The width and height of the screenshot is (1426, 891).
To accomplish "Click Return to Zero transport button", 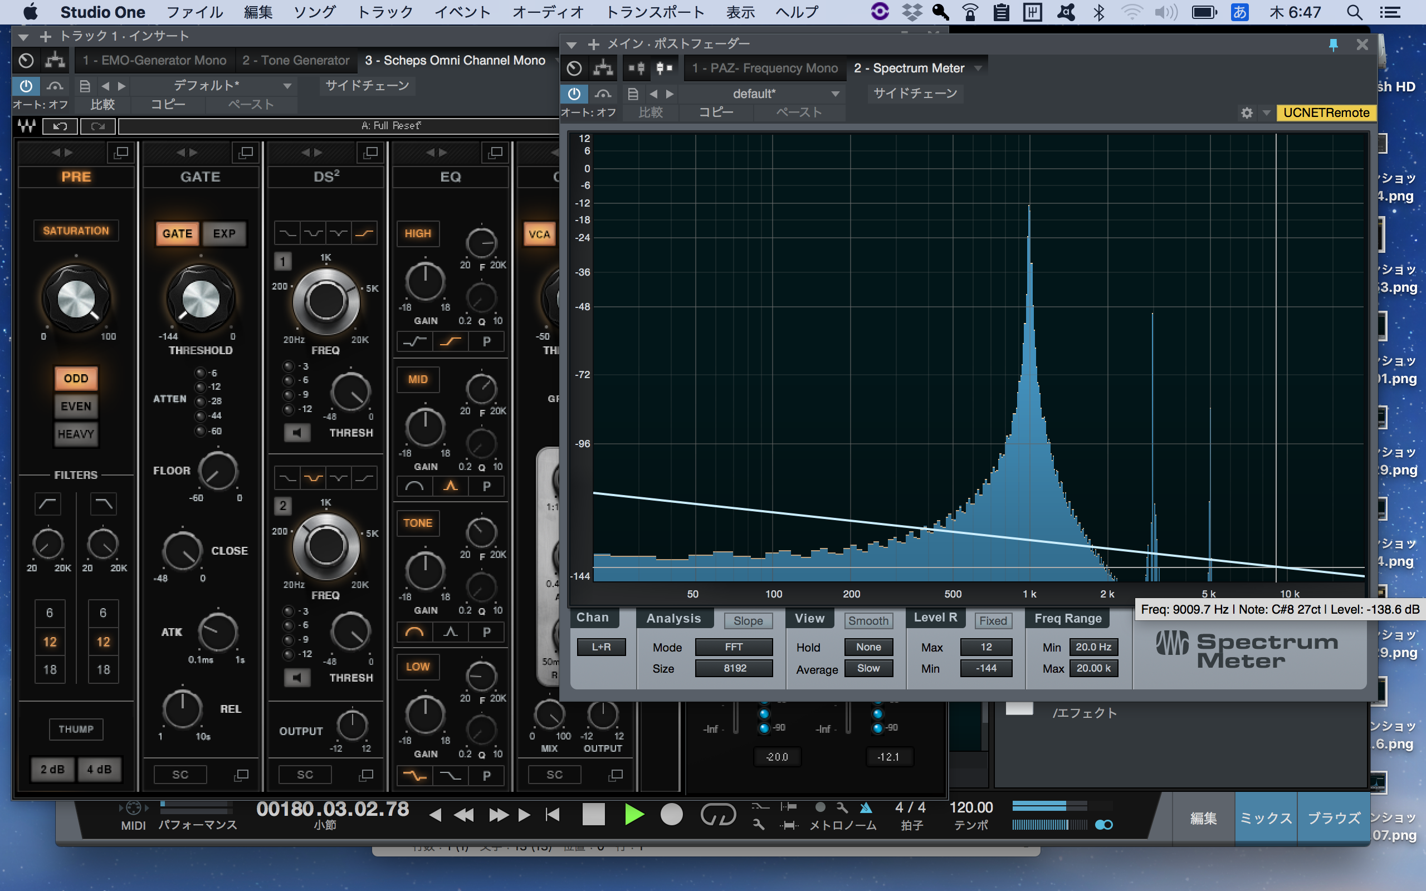I will click(552, 815).
